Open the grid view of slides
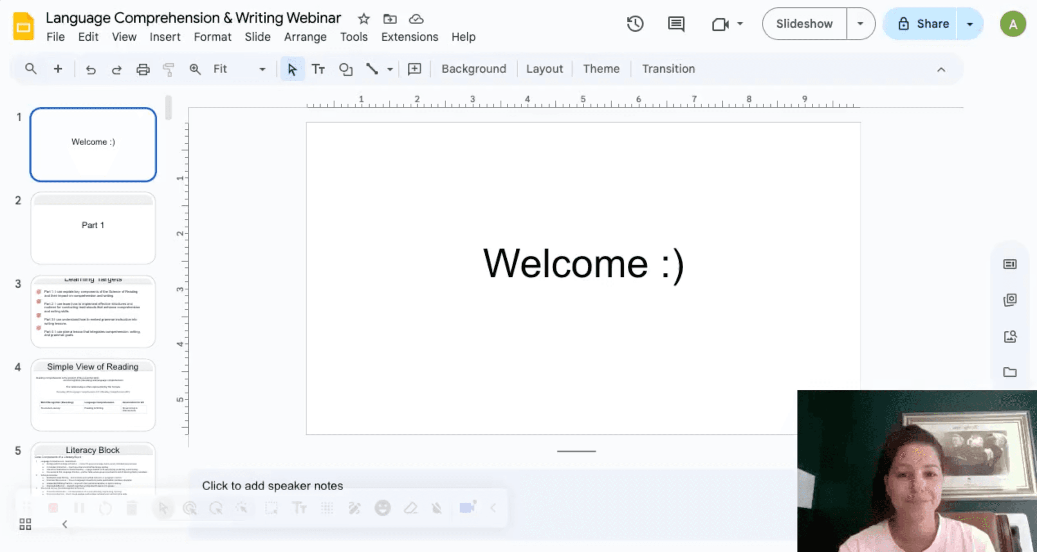Viewport: 1037px width, 552px height. tap(25, 524)
